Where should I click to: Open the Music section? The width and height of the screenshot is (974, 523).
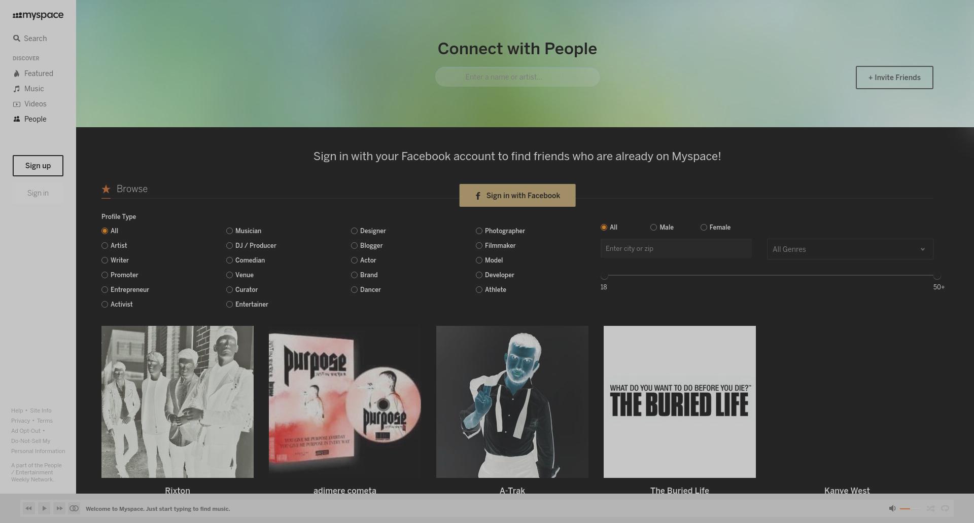tap(28, 89)
